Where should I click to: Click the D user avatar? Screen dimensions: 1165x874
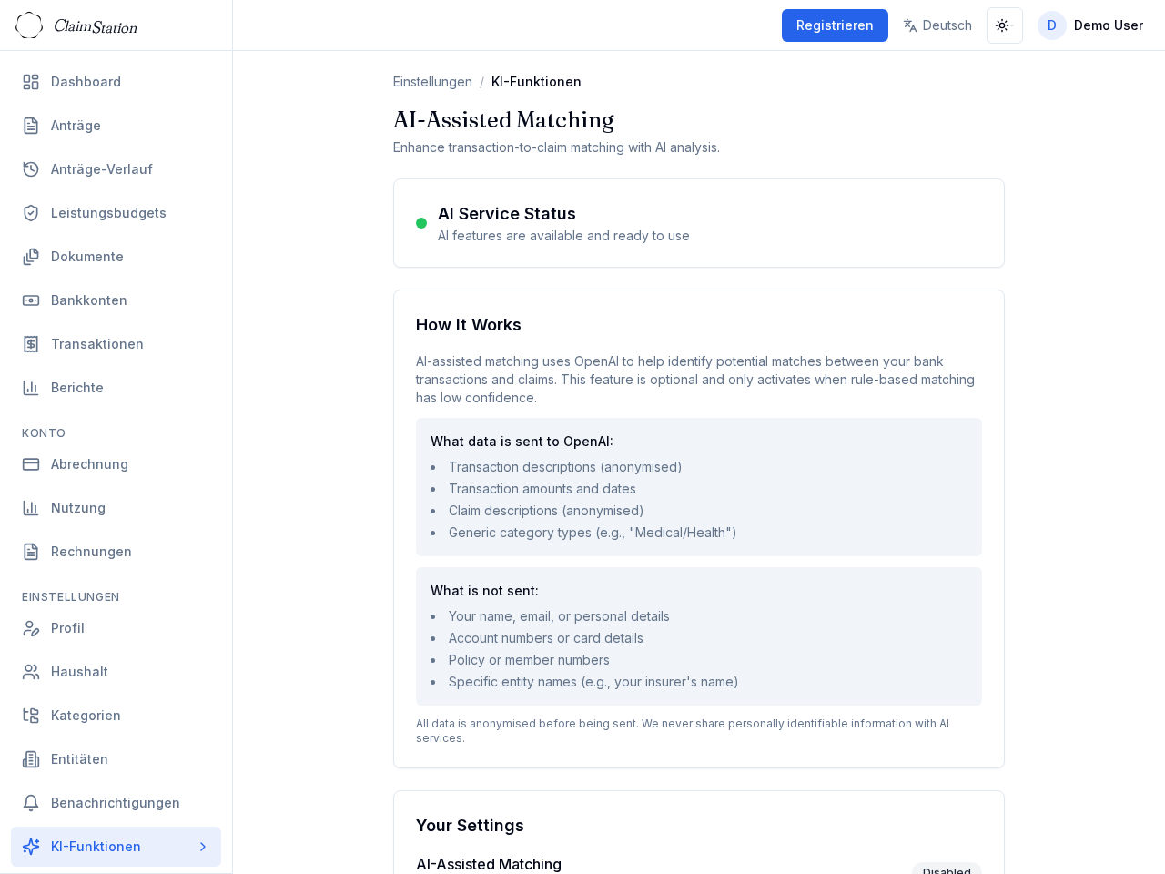click(x=1051, y=25)
